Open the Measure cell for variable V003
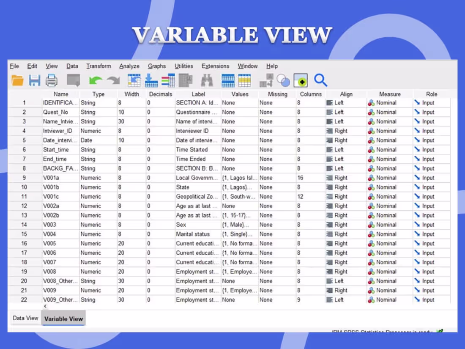The image size is (465, 349). [x=390, y=225]
